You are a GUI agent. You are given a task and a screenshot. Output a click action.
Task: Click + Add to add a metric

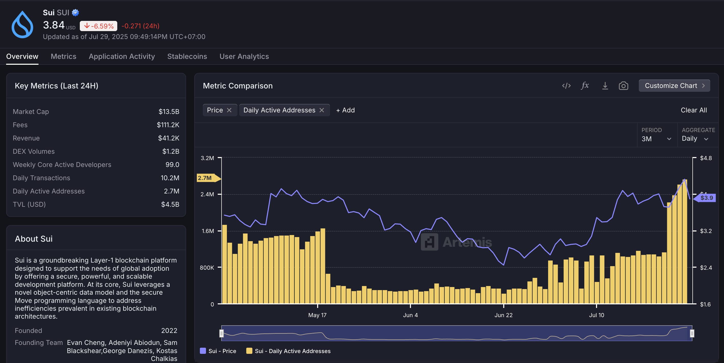pos(345,110)
